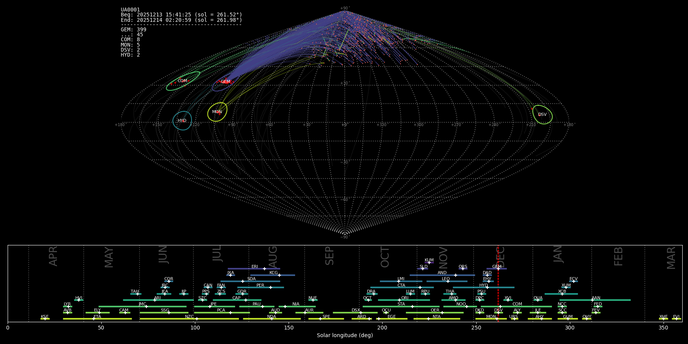Click the 150 tick on the solar longitude axis
Image resolution: width=688 pixels, height=344 pixels.
coord(289,328)
